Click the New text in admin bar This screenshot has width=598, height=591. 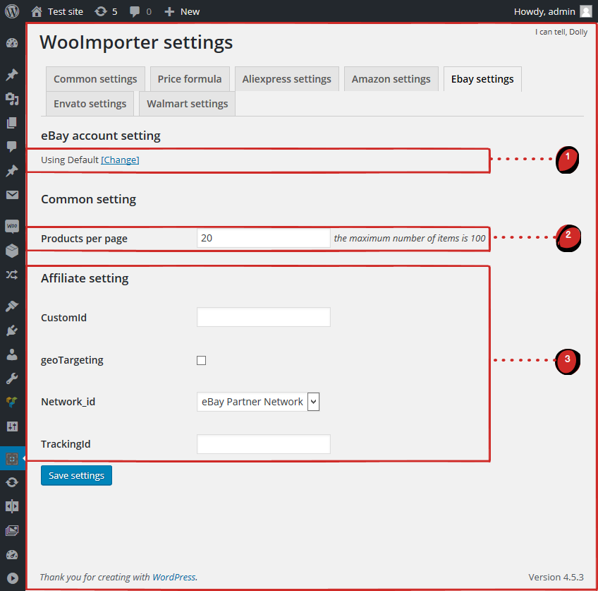[190, 12]
